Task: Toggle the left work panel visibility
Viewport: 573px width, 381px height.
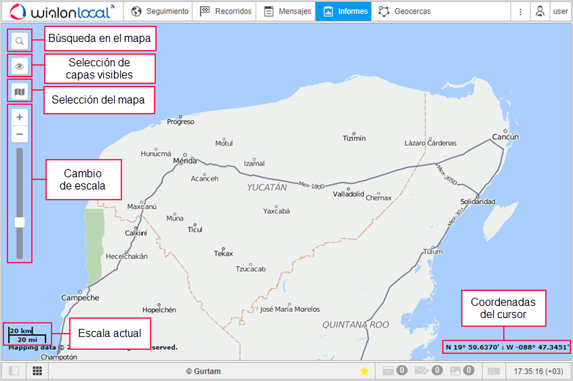Action: (x=13, y=371)
